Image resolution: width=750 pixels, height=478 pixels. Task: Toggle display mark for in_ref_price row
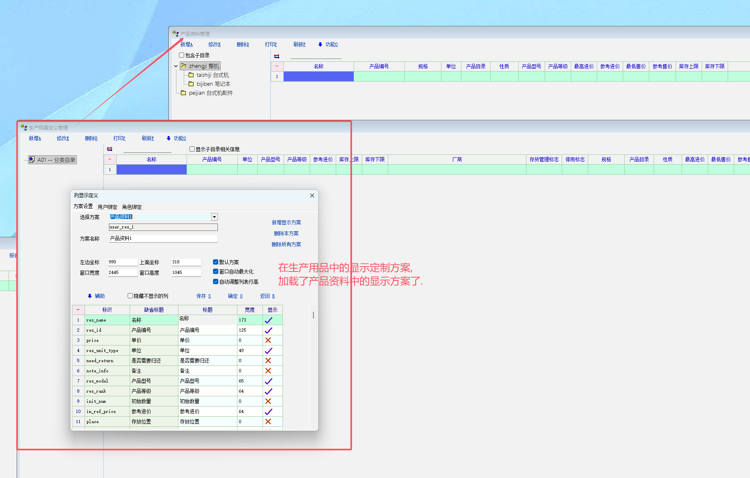click(269, 411)
